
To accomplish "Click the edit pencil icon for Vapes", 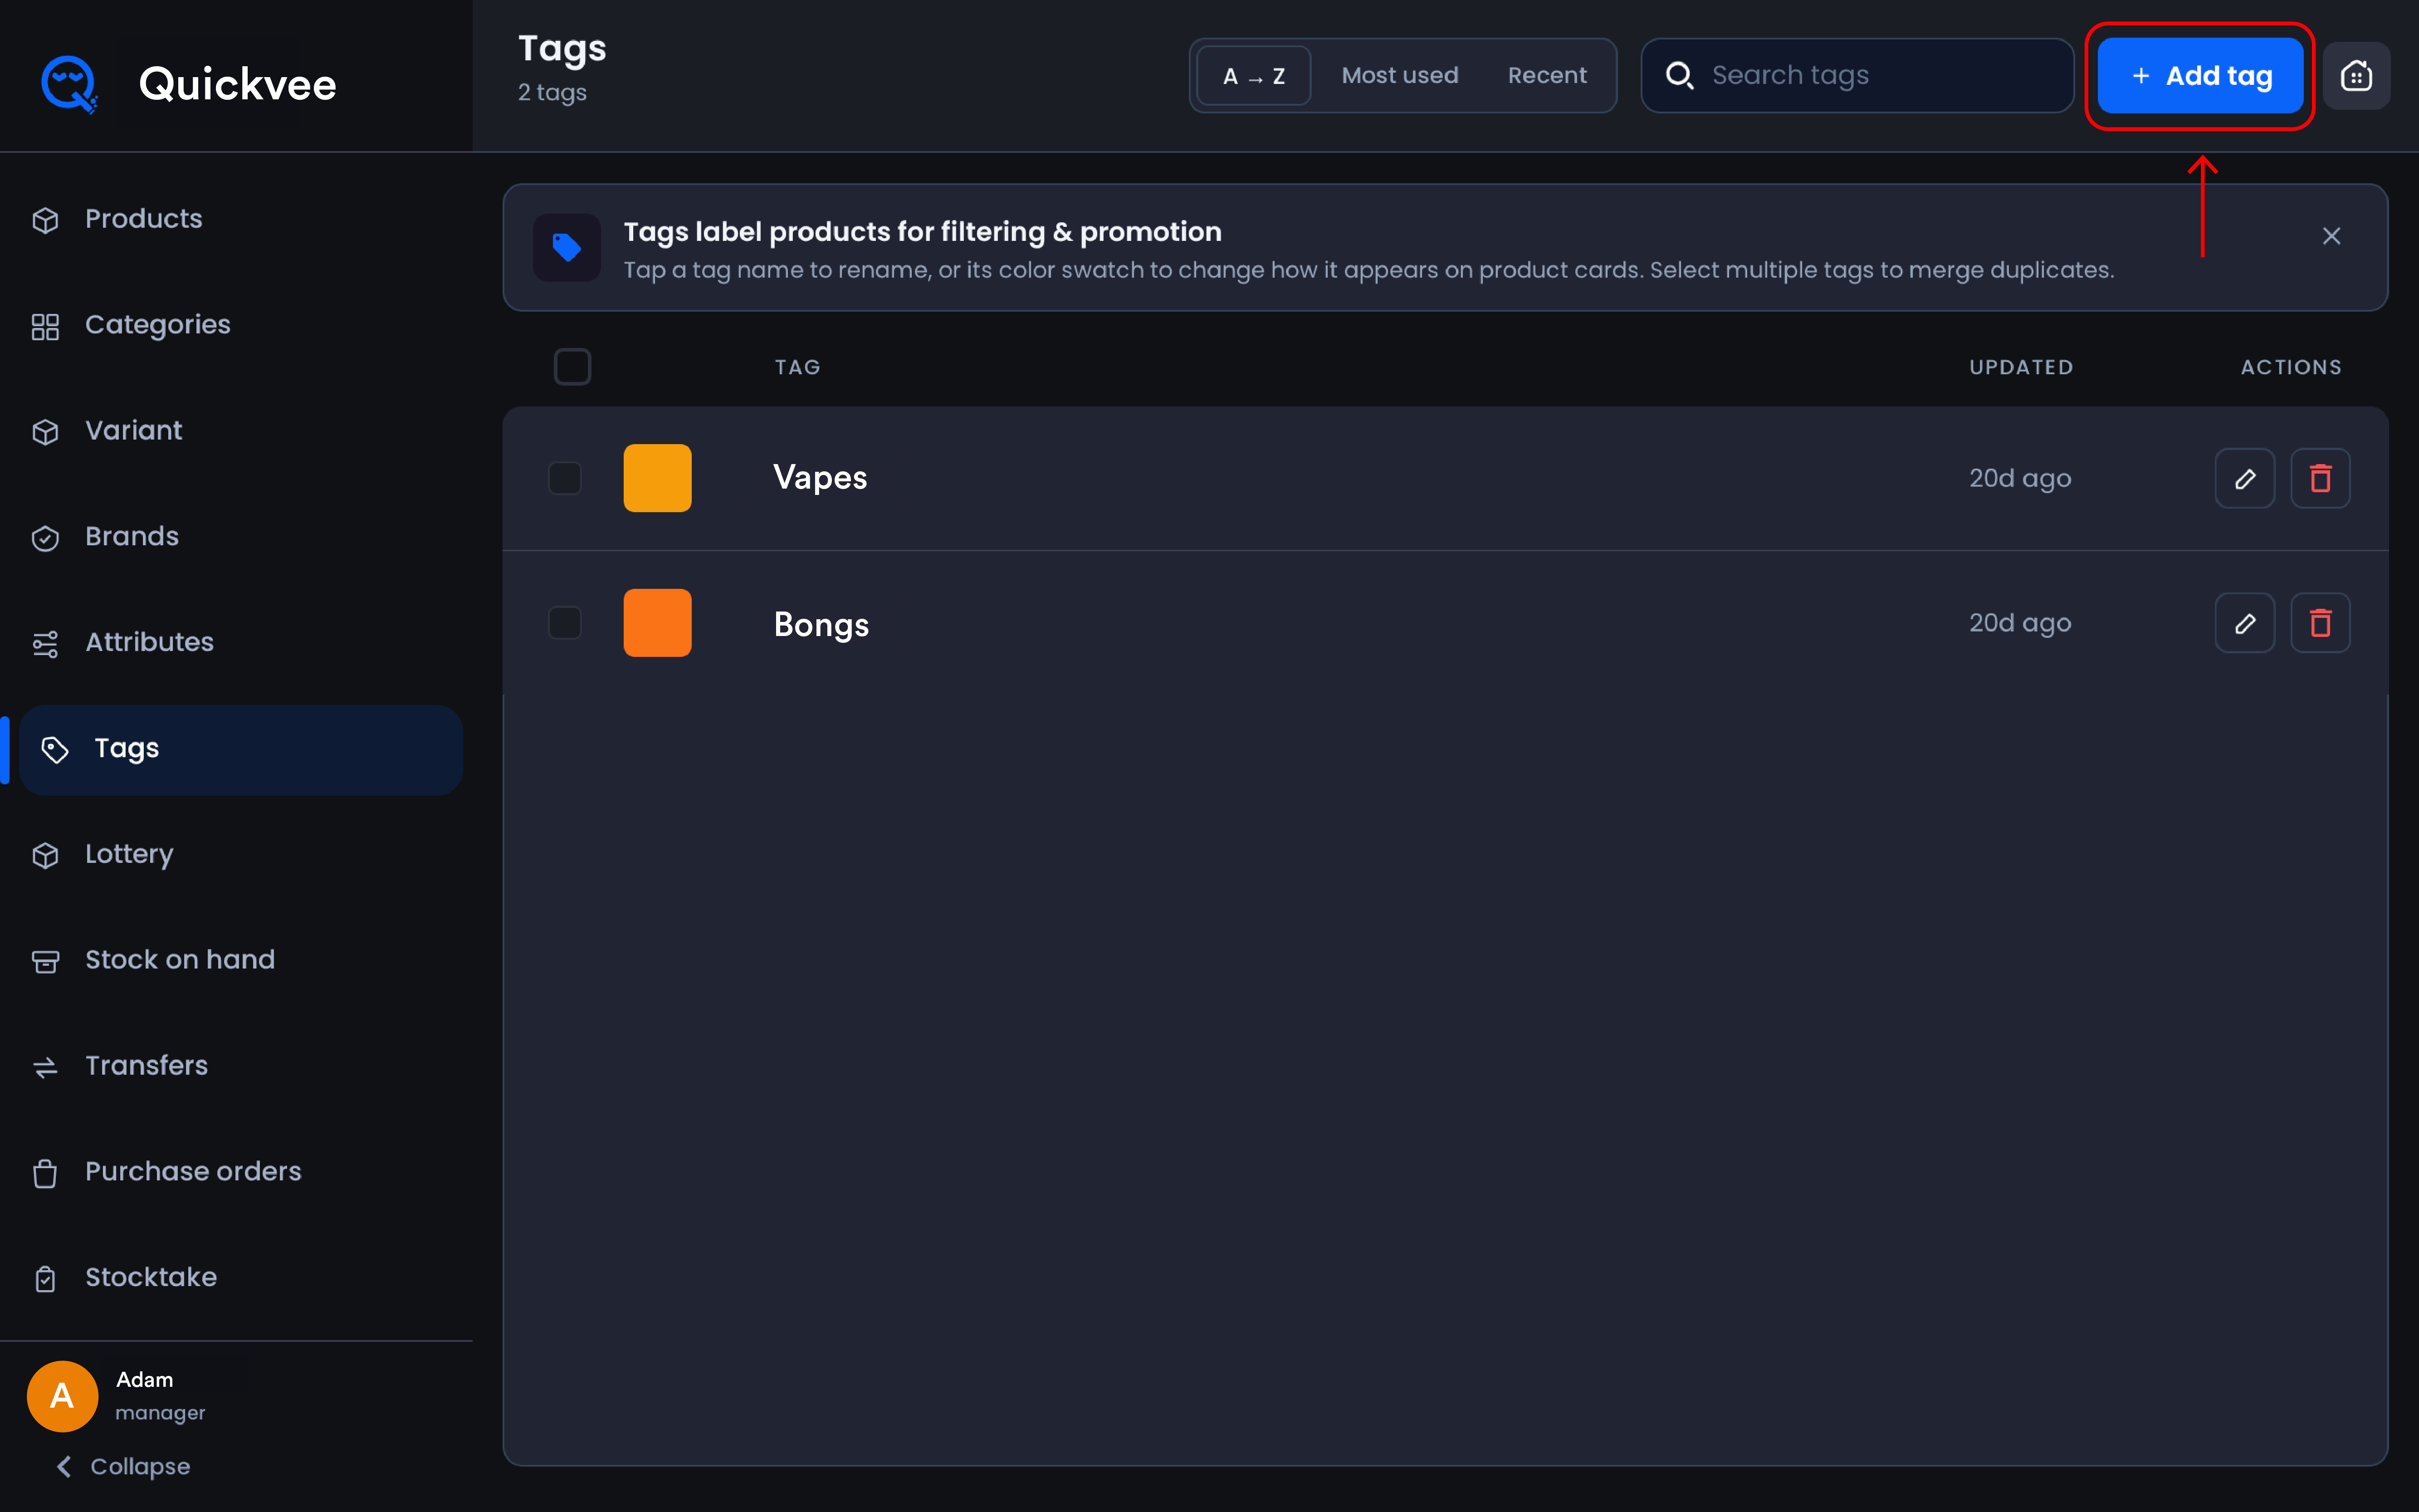I will (x=2244, y=478).
